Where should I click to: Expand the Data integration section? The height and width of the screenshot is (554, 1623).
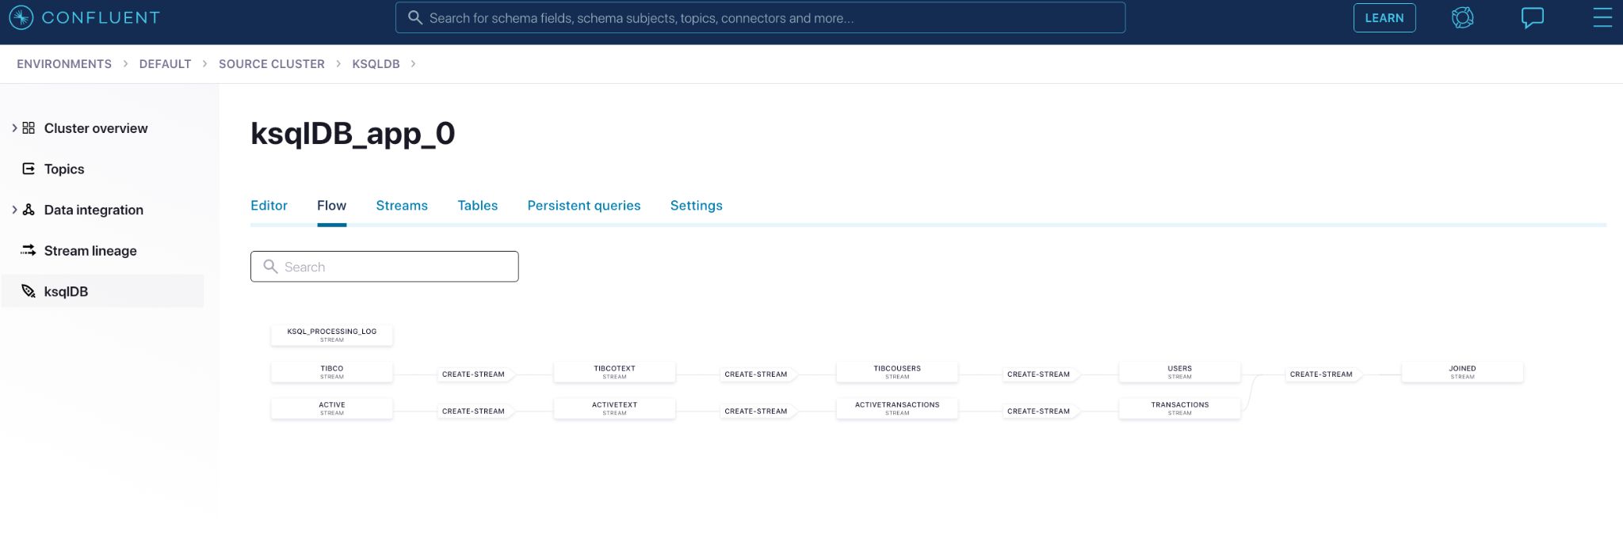13,210
